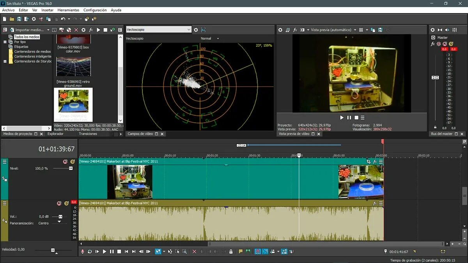Open the Vectoscopio scope selector combo box
Image resolution: width=468 pixels, height=263 pixels.
(158, 30)
